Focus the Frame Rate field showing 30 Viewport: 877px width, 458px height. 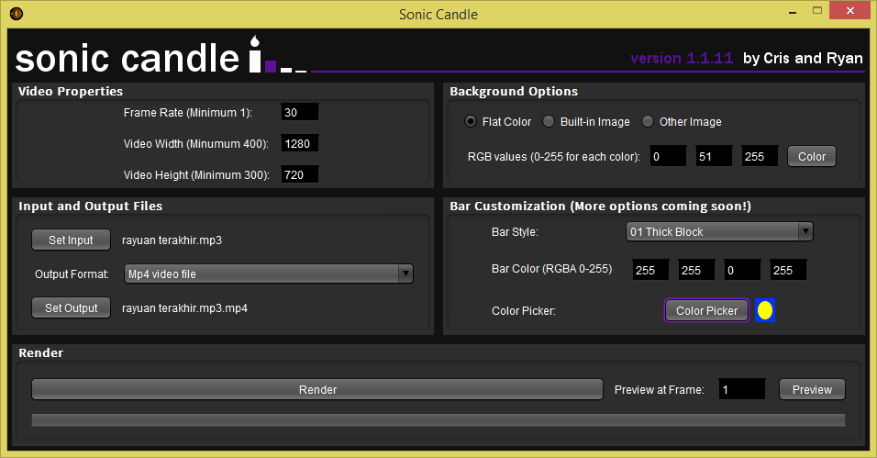(x=300, y=112)
